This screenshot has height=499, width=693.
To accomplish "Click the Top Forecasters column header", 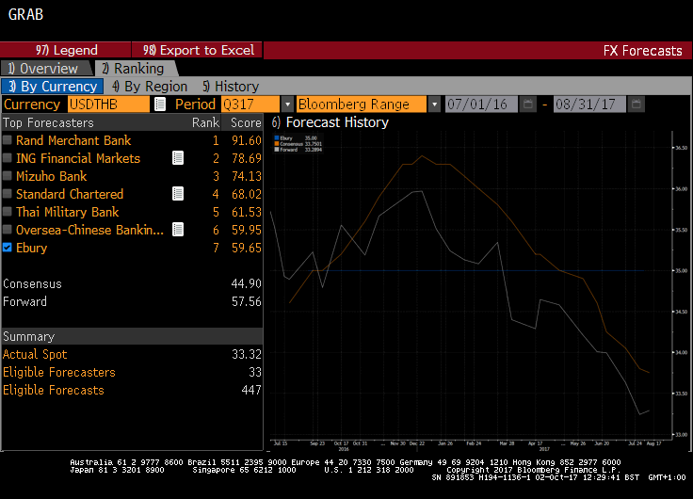I will click(48, 122).
